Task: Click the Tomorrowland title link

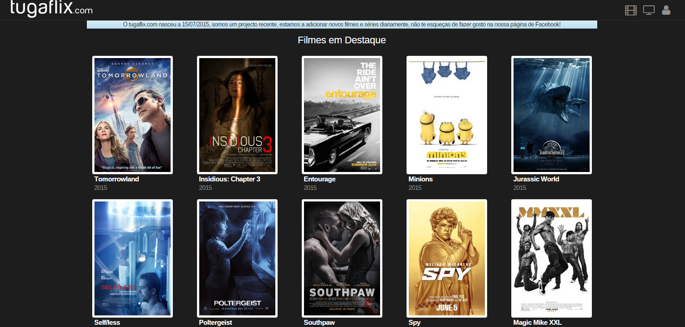Action: click(x=116, y=179)
